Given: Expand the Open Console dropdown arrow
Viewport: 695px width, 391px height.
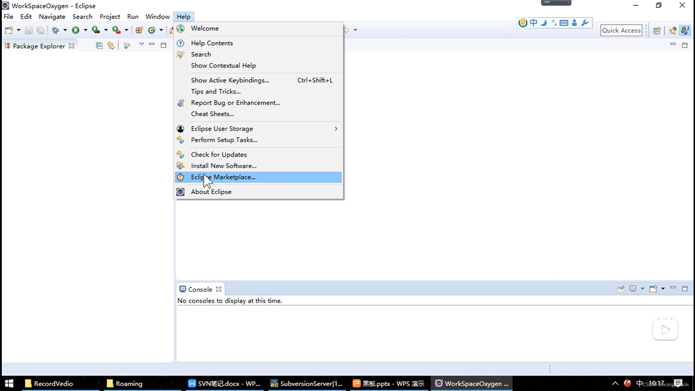Looking at the screenshot, I should click(x=663, y=289).
